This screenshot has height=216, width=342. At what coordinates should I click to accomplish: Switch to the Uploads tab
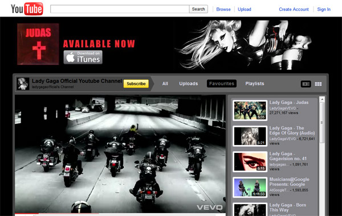click(x=189, y=84)
